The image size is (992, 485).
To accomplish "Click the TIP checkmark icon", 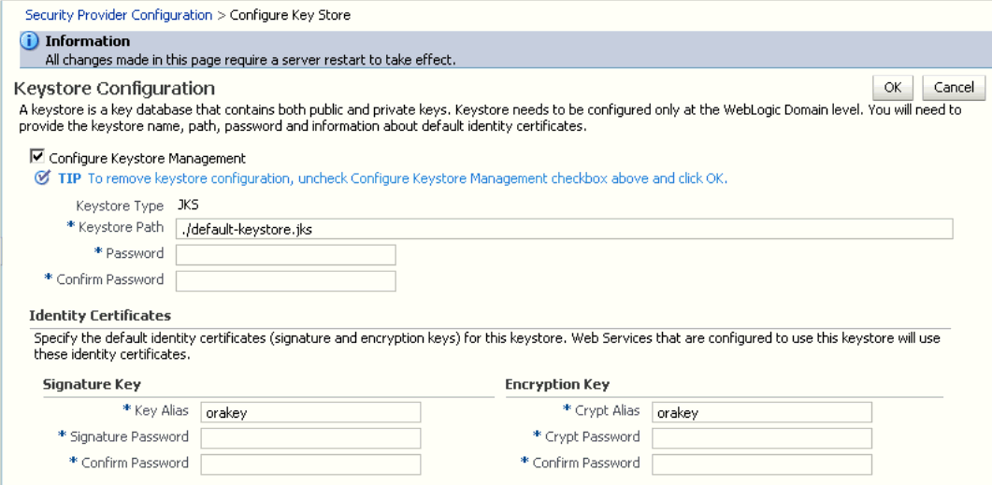I will point(41,178).
